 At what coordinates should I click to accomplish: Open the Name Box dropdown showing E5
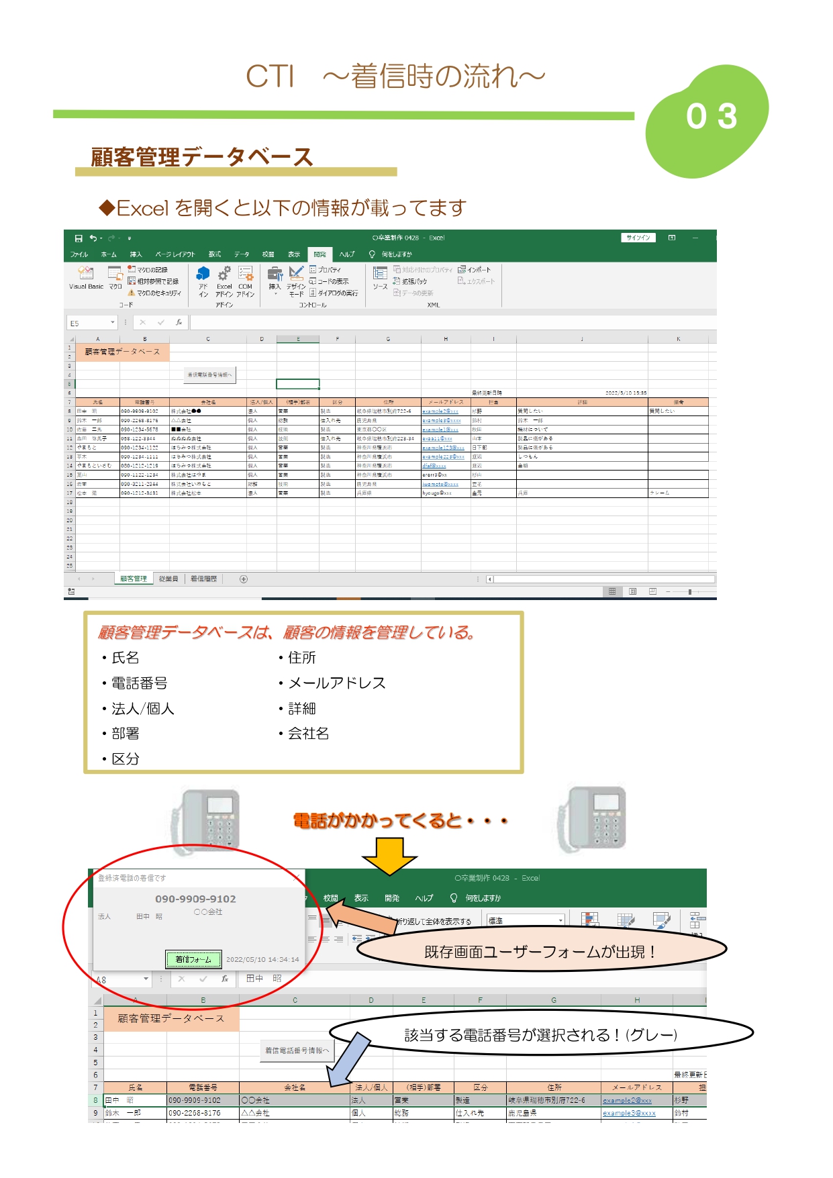[x=112, y=323]
